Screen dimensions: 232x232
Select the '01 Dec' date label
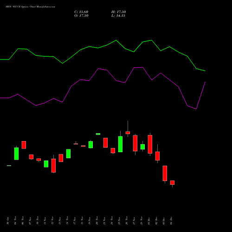149,220
